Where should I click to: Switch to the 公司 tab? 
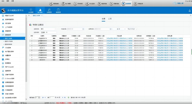110,19
